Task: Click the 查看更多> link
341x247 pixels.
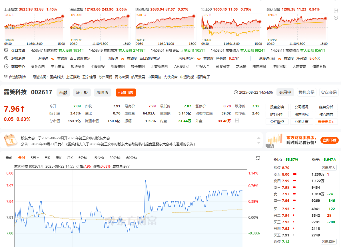Action: pos(326,122)
